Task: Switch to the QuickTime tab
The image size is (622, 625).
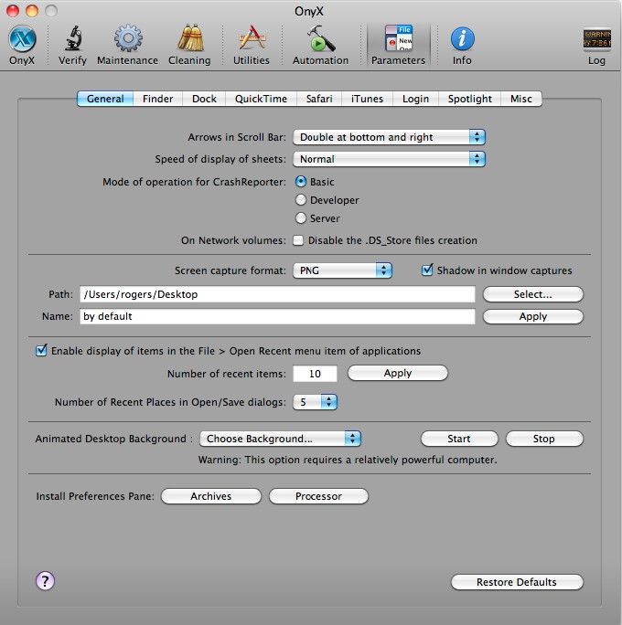Action: coord(261,99)
